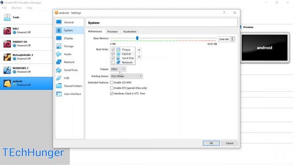Click the Network icon in Boot Order list
Image resolution: width=293 pixels, height=165 pixels.
point(118,62)
